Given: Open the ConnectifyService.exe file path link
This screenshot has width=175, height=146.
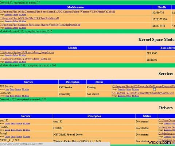Looking at the screenshot, I should [x=143, y=93].
